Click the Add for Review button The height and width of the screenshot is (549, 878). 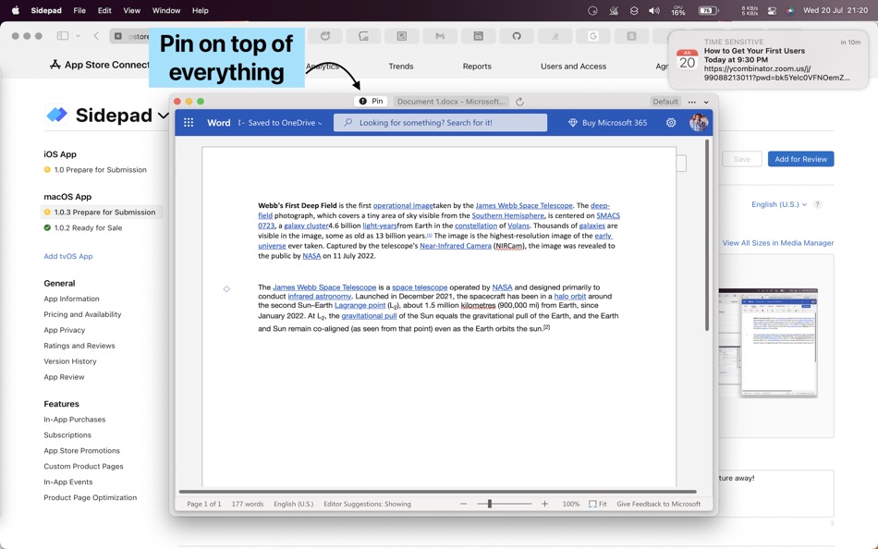coord(800,159)
